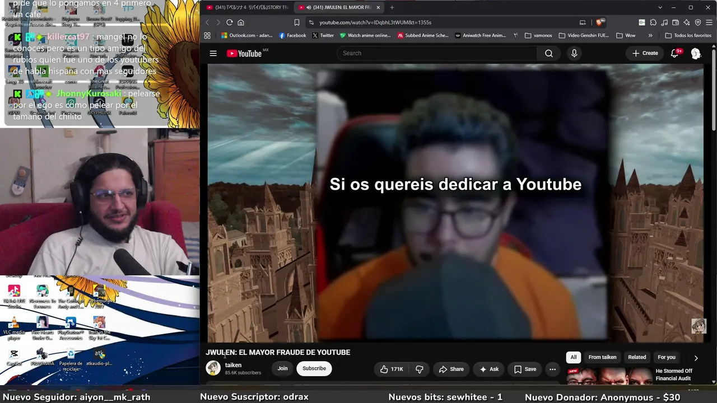Screen dimensions: 717x403
Task: Open the Subbed Anime Sche bookmark
Action: coord(423,35)
